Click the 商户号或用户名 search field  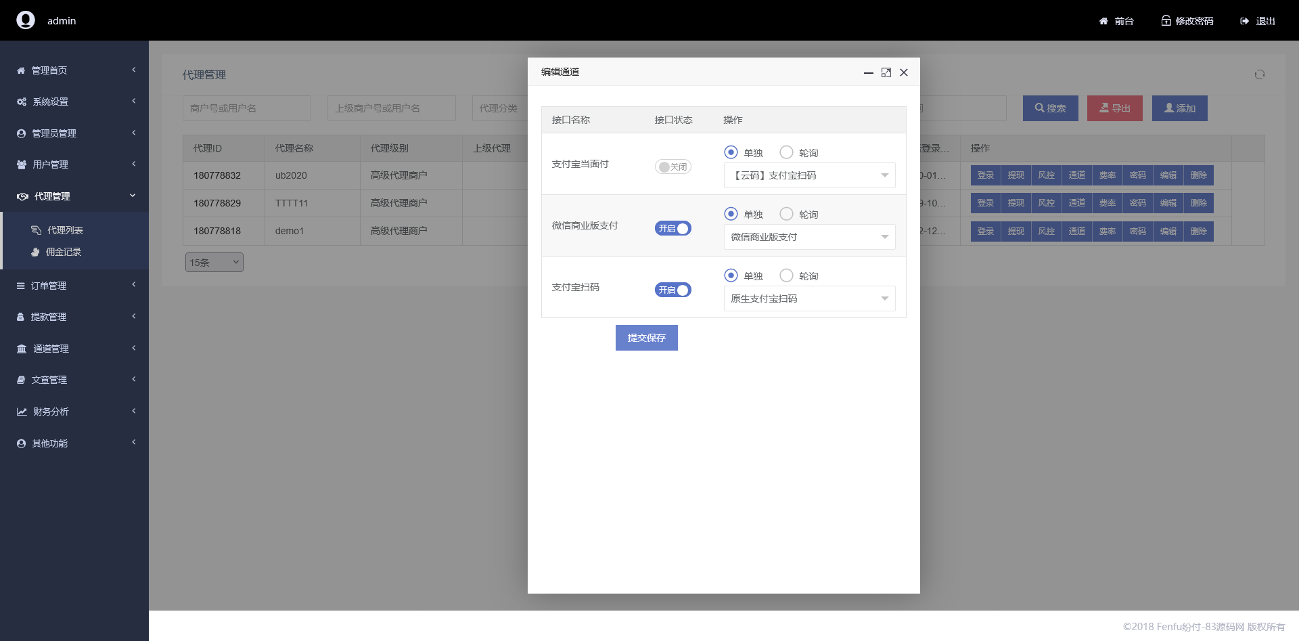click(246, 108)
